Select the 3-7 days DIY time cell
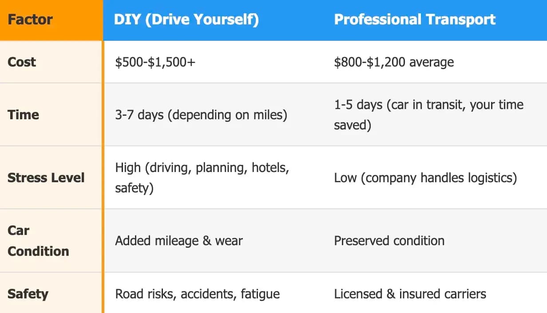Viewport: 547px width, 313px height. (x=201, y=115)
